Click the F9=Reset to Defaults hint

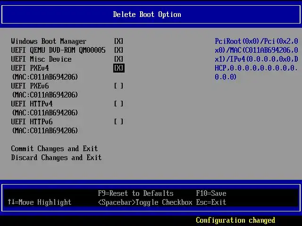click(135, 194)
